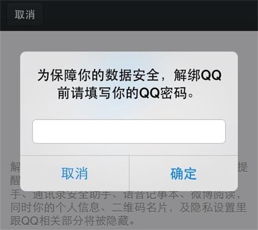This screenshot has height=230, width=258.
Task: Select 取消 in the dialog
Action: point(74,173)
